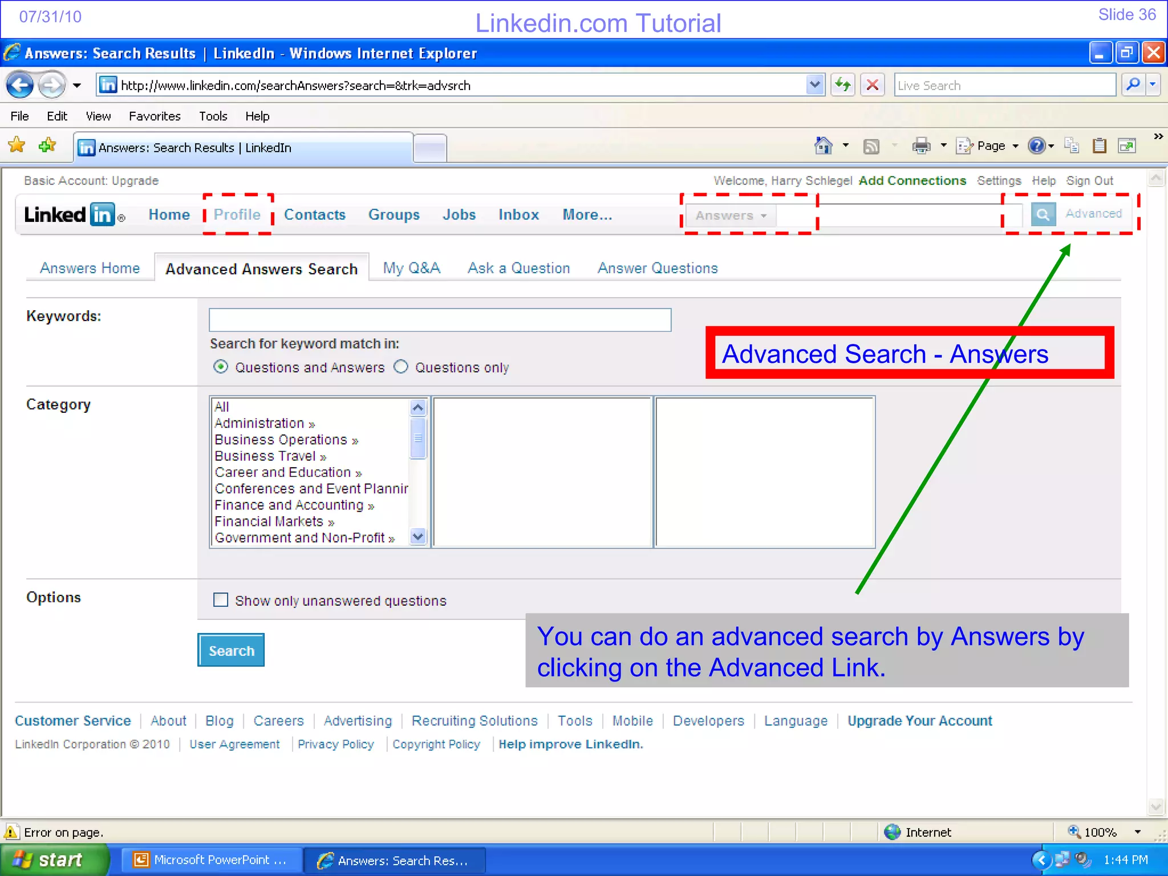Click the LinkedIn search magnifier button
This screenshot has height=876, width=1168.
1043,214
